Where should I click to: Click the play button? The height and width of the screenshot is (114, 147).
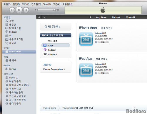(19, 10)
